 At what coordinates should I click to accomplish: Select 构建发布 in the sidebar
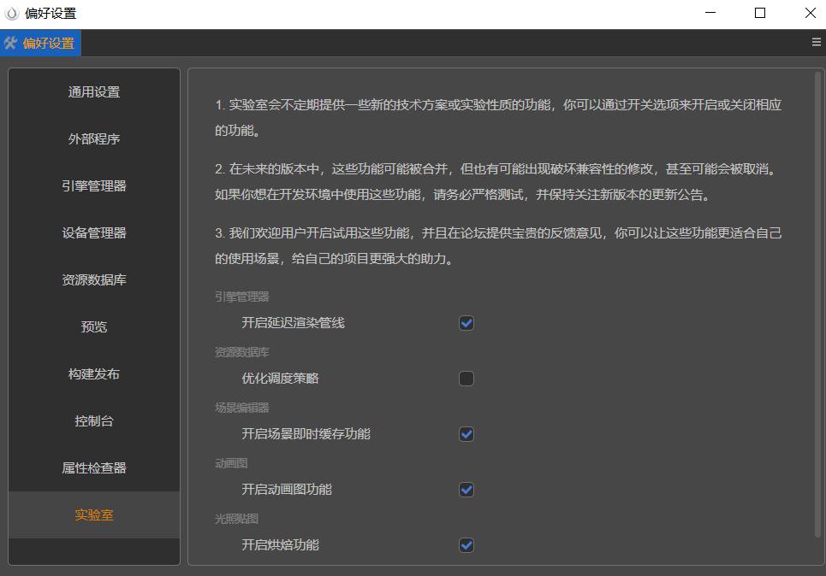(x=93, y=373)
